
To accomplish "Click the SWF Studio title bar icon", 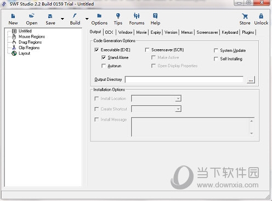I will pyautogui.click(x=4, y=4).
